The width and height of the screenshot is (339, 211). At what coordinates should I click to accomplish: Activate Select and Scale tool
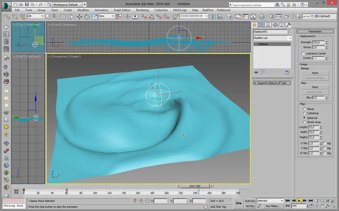[94, 17]
